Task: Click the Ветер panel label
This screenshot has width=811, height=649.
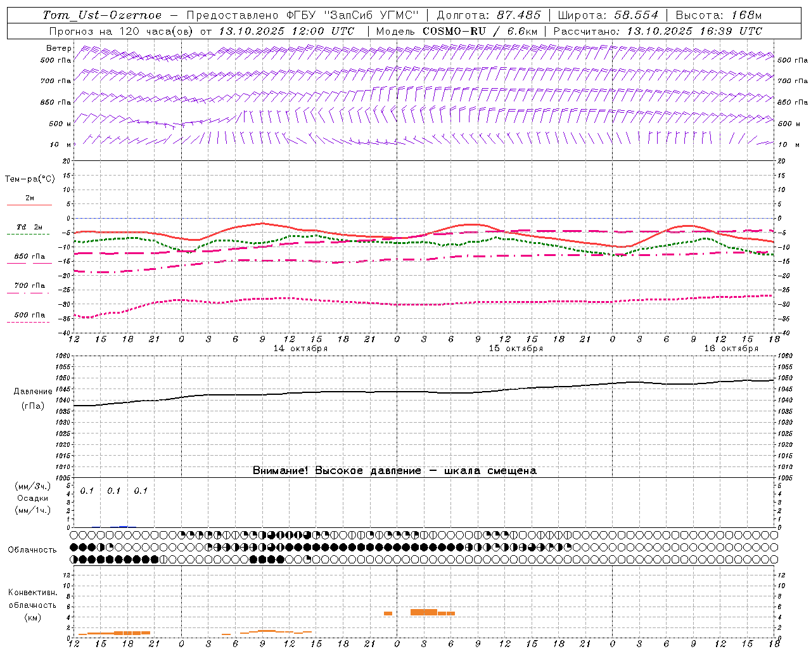Action: coord(59,48)
